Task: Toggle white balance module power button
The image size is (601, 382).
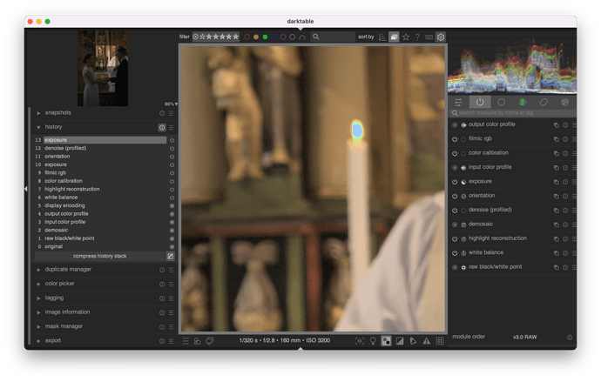Action: [x=455, y=253]
